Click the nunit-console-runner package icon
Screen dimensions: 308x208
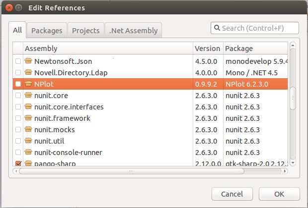coord(29,153)
